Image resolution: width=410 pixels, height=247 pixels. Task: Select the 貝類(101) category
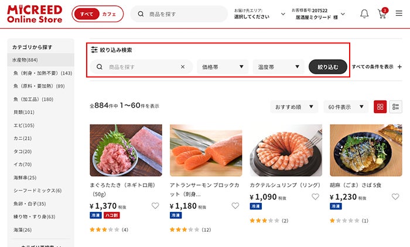tap(24, 112)
